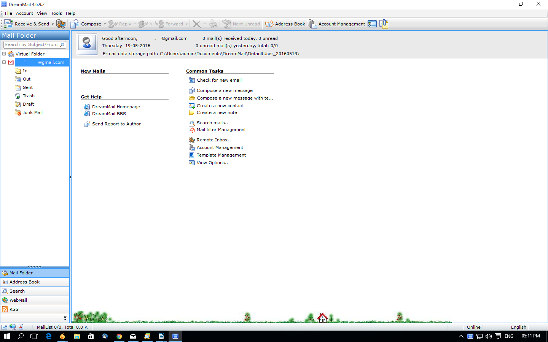
Task: Switch to the Search pane tab
Action: (35, 291)
